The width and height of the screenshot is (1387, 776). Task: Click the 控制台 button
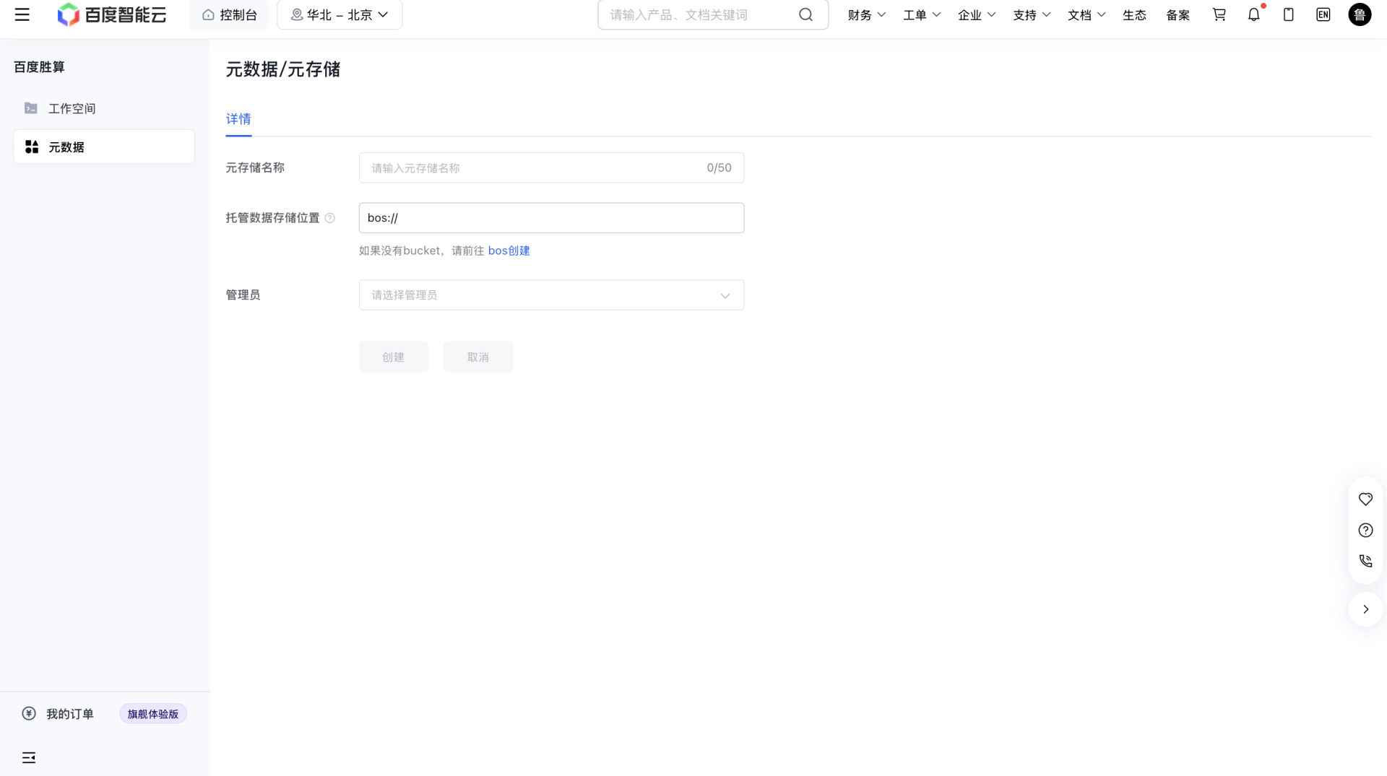(229, 14)
